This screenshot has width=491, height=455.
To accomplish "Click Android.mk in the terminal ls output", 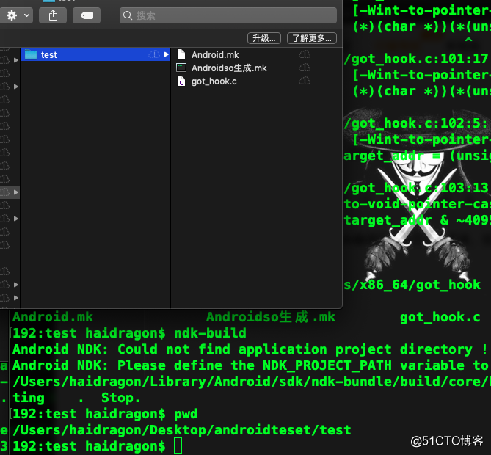I will [53, 317].
